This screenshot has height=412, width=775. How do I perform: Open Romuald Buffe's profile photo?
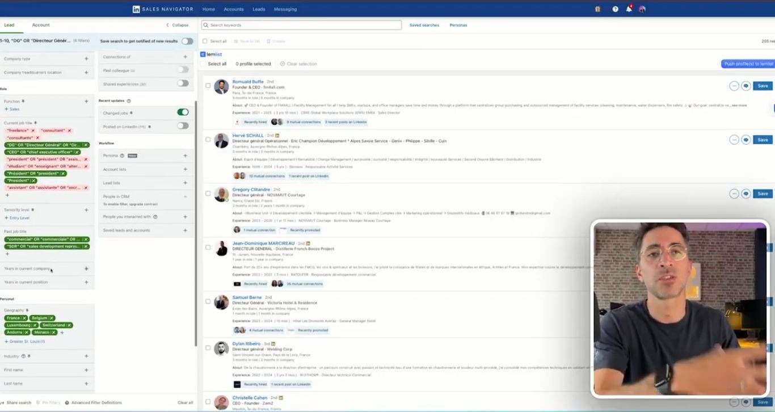tap(221, 86)
